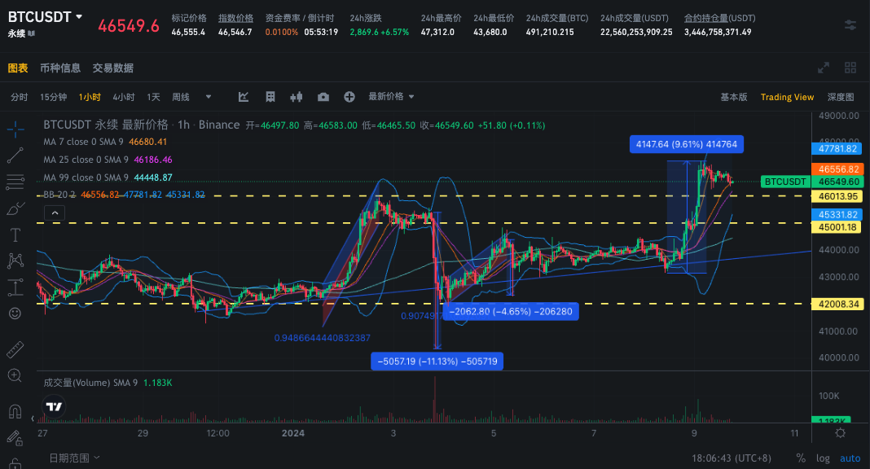Screen dimensions: 870x469
Task: Click the 18:06:43 (UTC+8) timezone
Action: [732, 458]
